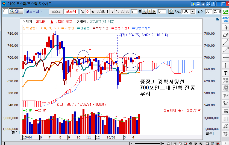Expand the chart options dots at top-right
The image size is (229, 145).
tap(218, 19)
